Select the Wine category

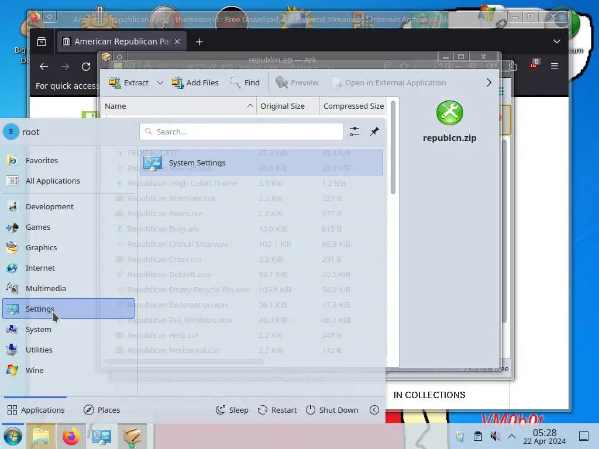click(68, 370)
